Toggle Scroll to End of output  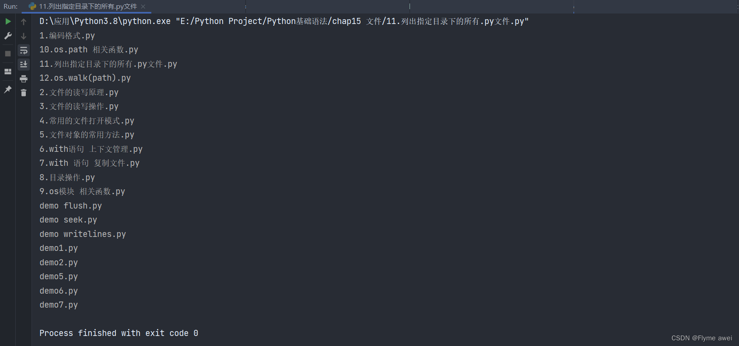click(x=24, y=65)
